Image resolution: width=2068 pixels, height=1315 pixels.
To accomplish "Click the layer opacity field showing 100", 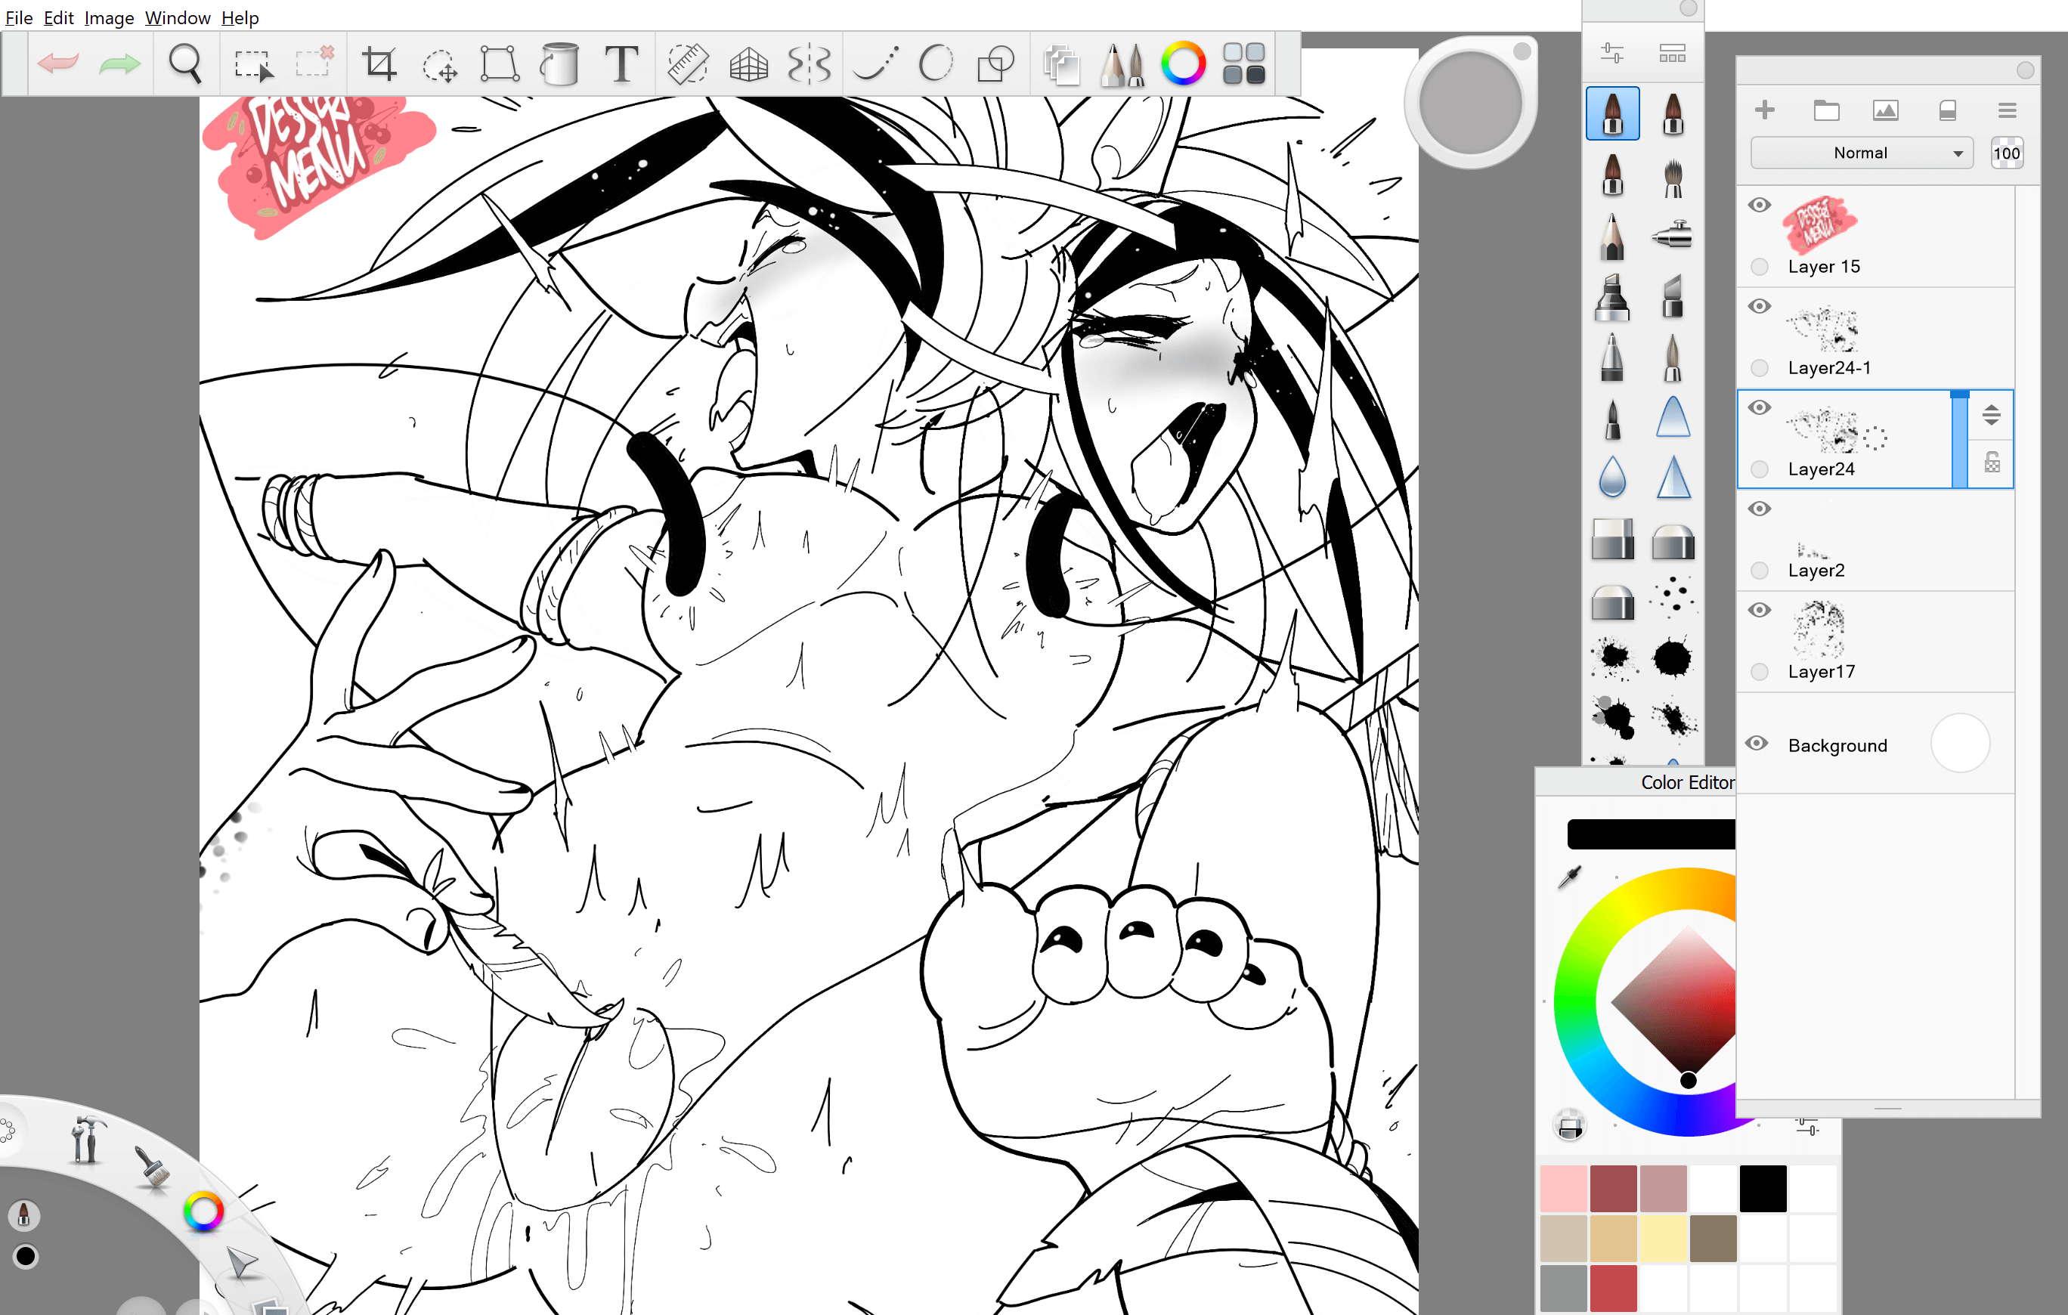I will tap(2005, 153).
